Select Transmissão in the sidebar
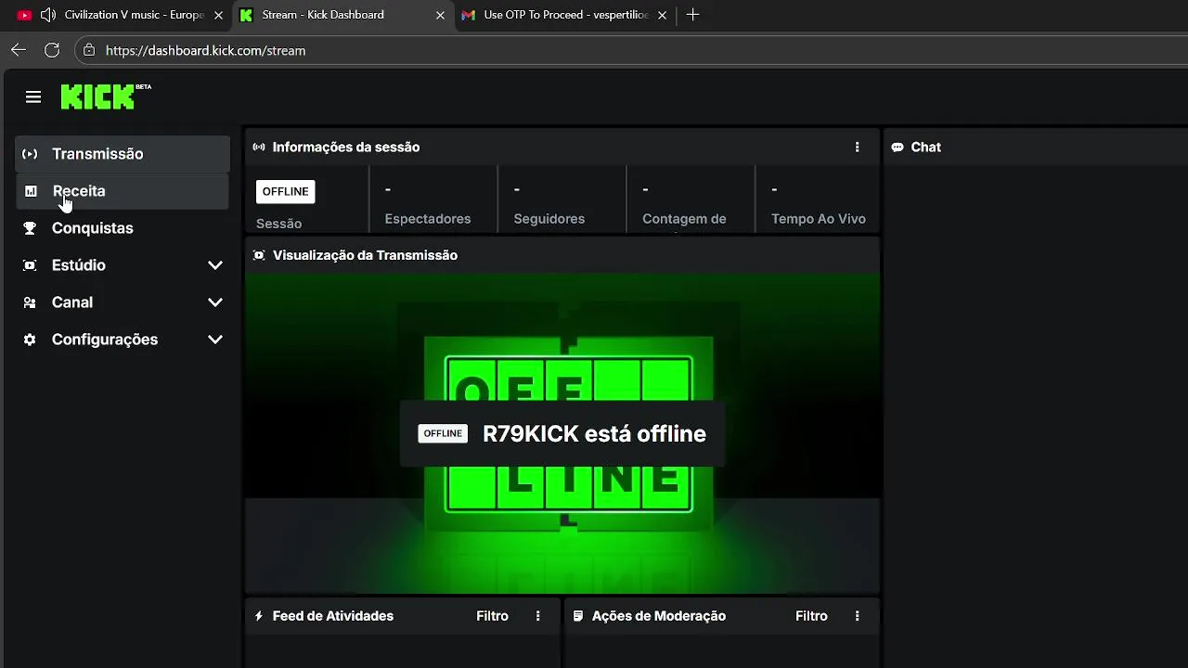The image size is (1188, 668). click(123, 154)
